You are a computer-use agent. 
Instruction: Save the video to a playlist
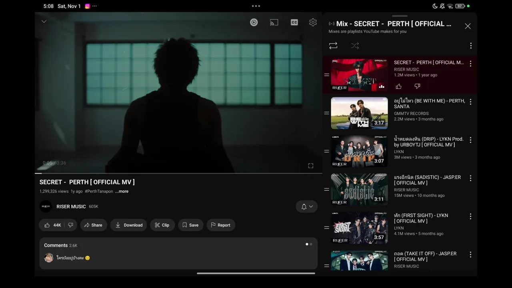[x=190, y=225]
